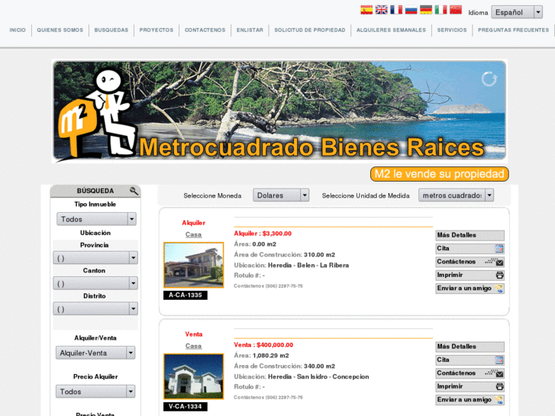
Task: Open the V-CA-1334 house thumbnail
Action: coord(194,376)
